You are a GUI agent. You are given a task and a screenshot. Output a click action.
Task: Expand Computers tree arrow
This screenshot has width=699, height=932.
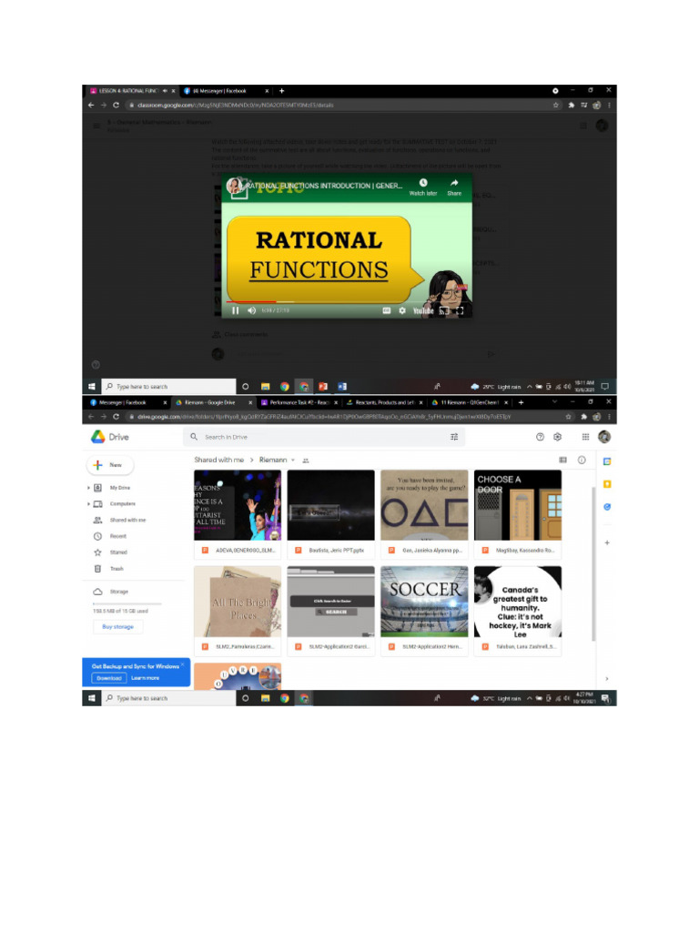(x=88, y=504)
